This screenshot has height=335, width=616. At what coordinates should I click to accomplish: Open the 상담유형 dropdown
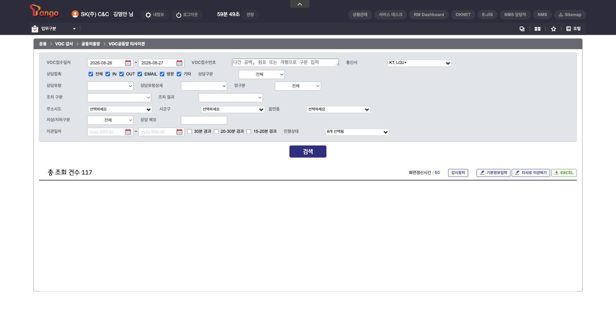[x=110, y=86]
